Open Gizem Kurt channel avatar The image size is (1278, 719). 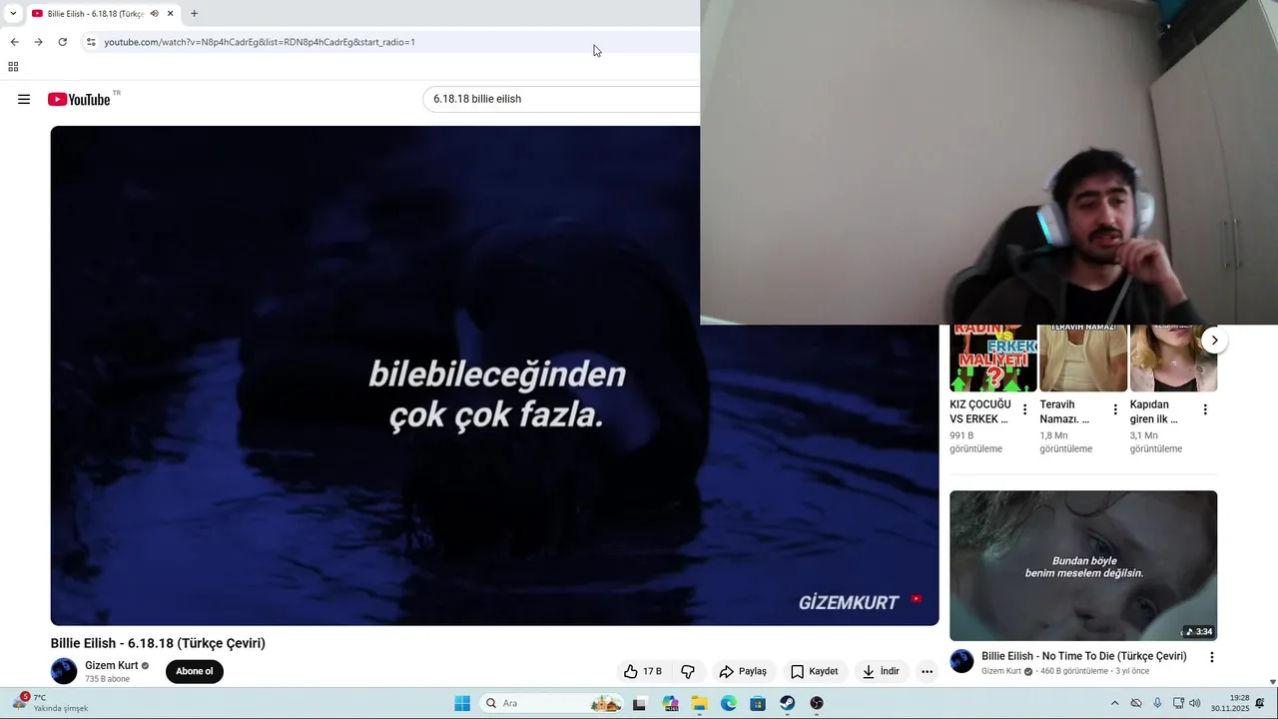click(x=64, y=671)
